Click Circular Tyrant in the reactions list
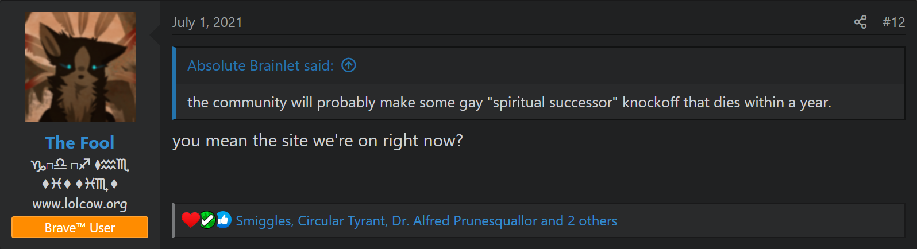 click(x=342, y=221)
